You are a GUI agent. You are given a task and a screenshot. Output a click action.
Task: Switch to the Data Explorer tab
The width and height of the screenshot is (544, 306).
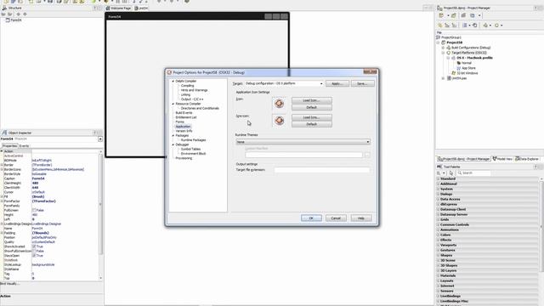pos(527,159)
